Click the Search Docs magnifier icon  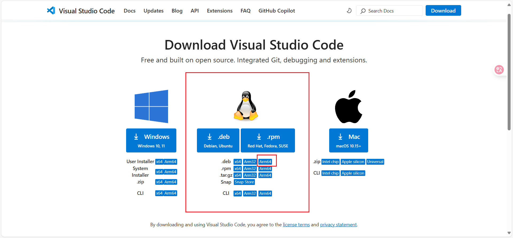tap(363, 11)
